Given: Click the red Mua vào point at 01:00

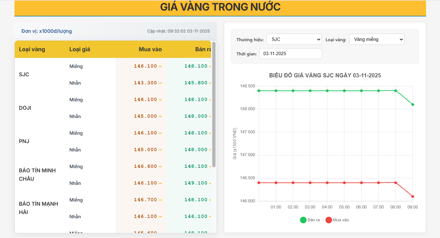Looking at the screenshot, I should [x=276, y=183].
